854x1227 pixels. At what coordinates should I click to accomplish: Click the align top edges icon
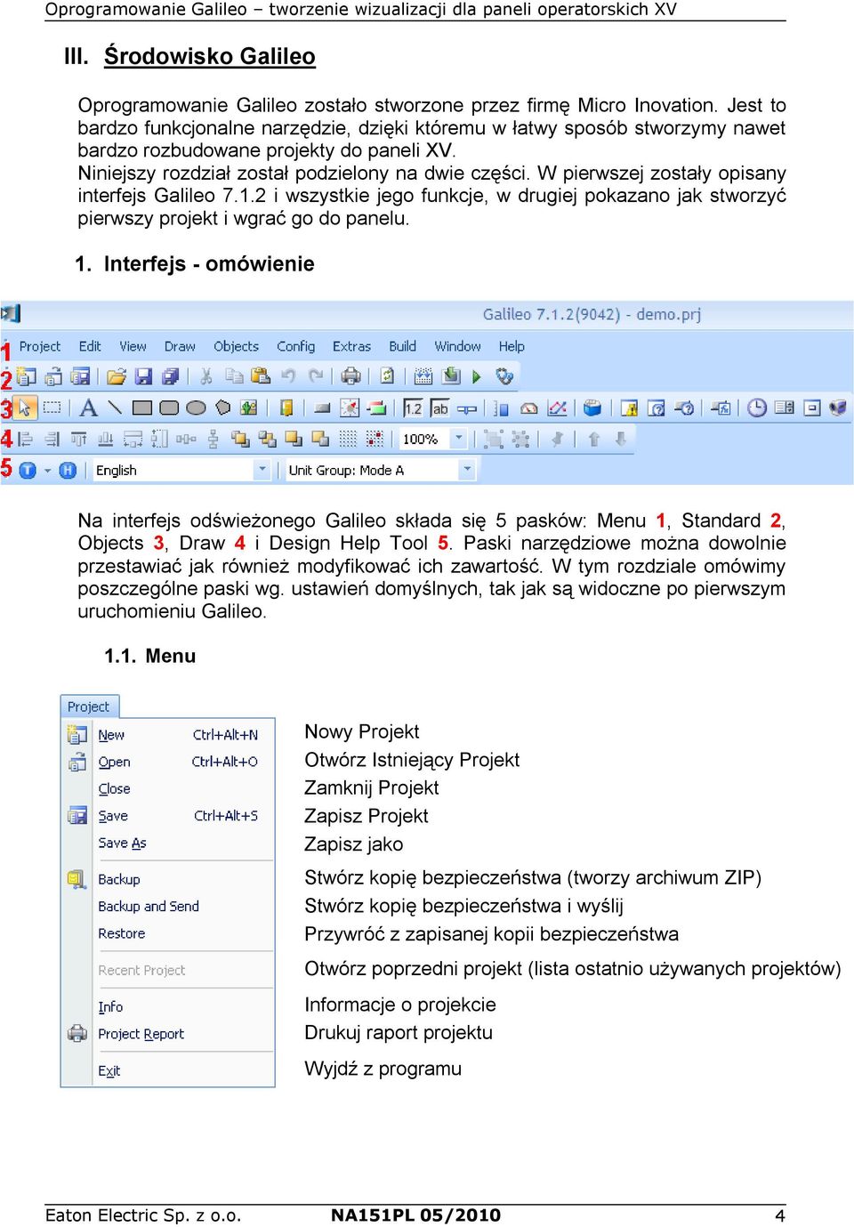(x=79, y=439)
